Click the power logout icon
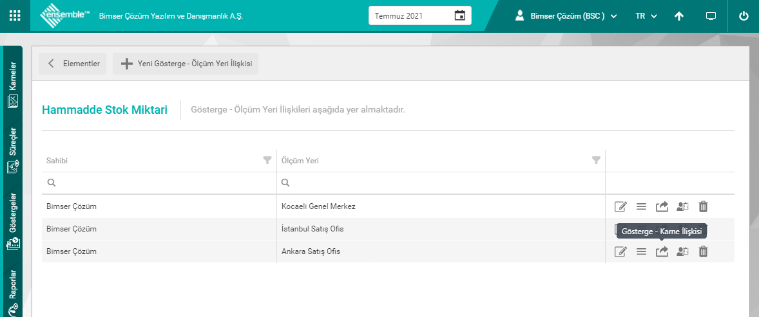 [744, 16]
